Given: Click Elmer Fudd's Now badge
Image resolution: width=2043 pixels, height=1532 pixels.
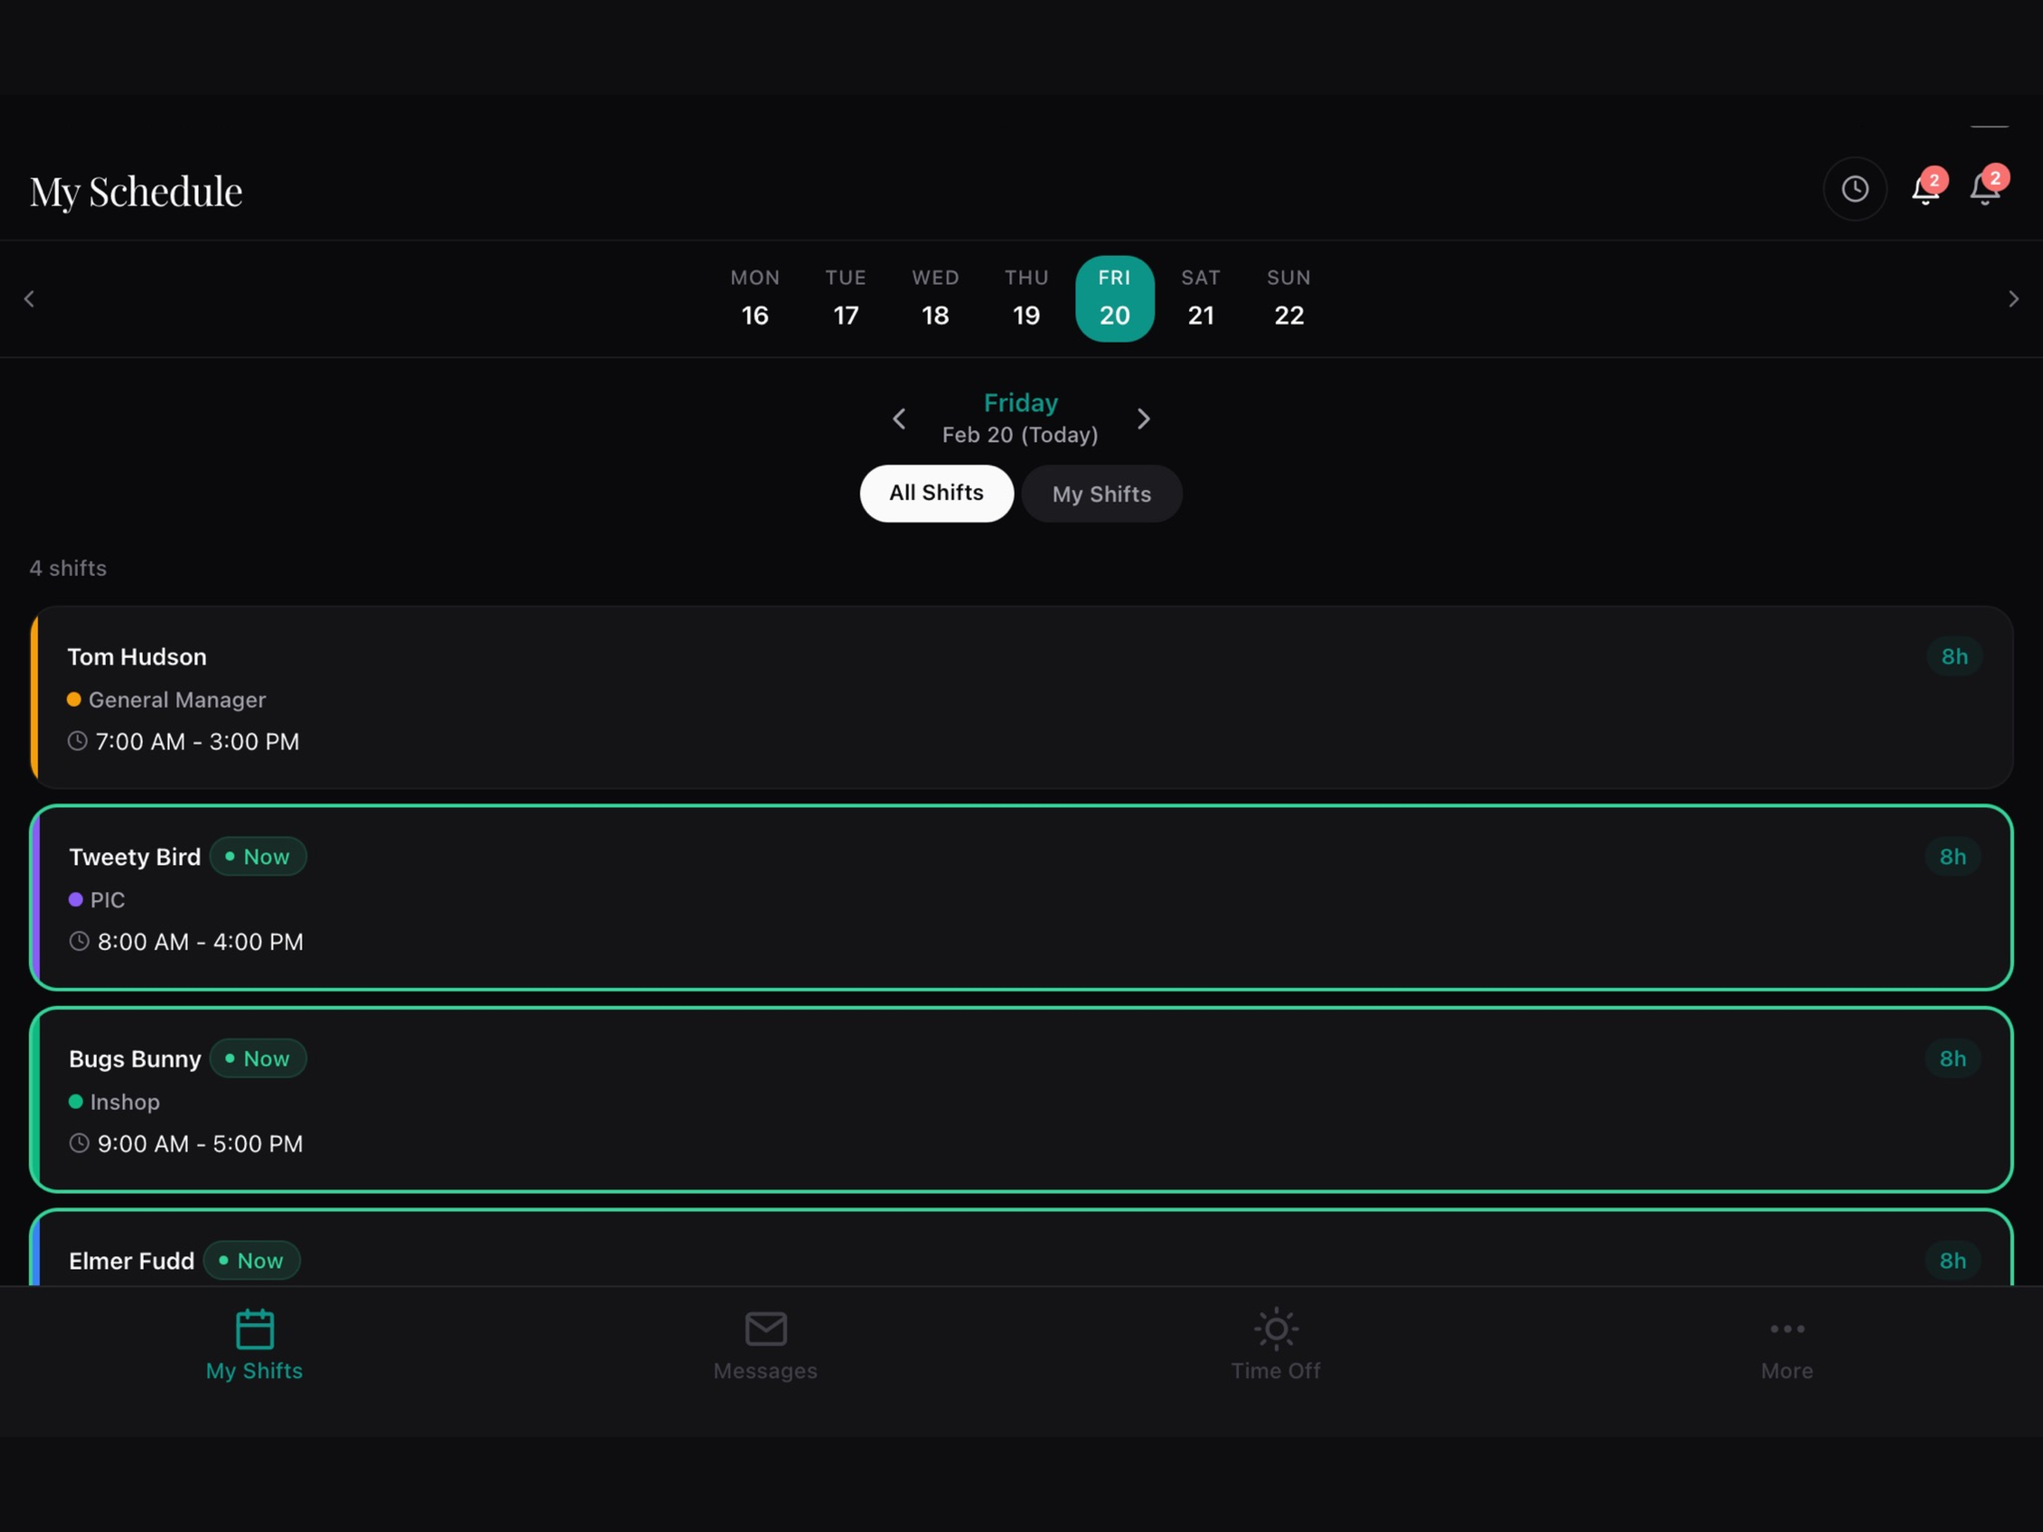Looking at the screenshot, I should point(251,1260).
